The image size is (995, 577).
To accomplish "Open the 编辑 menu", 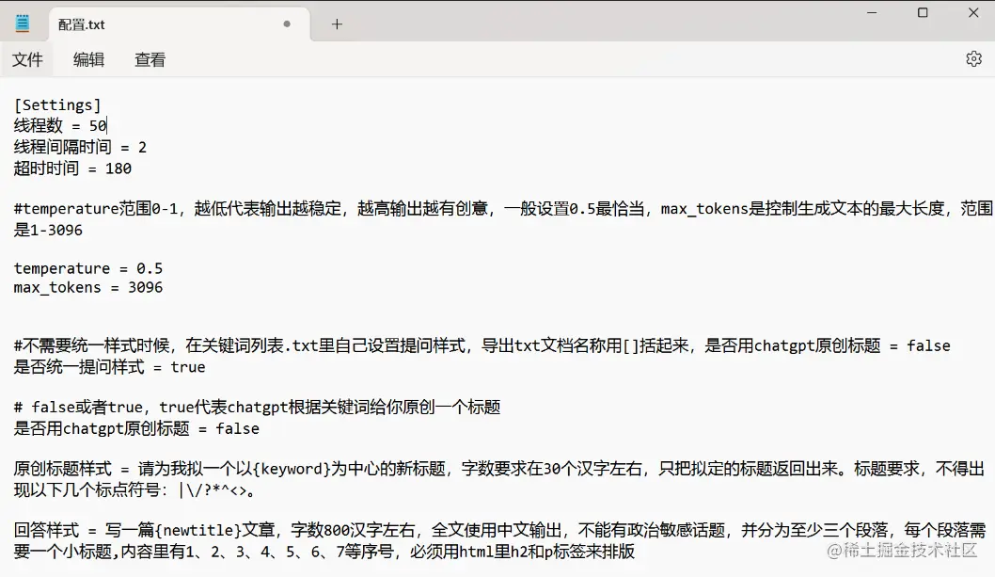I will [x=88, y=59].
